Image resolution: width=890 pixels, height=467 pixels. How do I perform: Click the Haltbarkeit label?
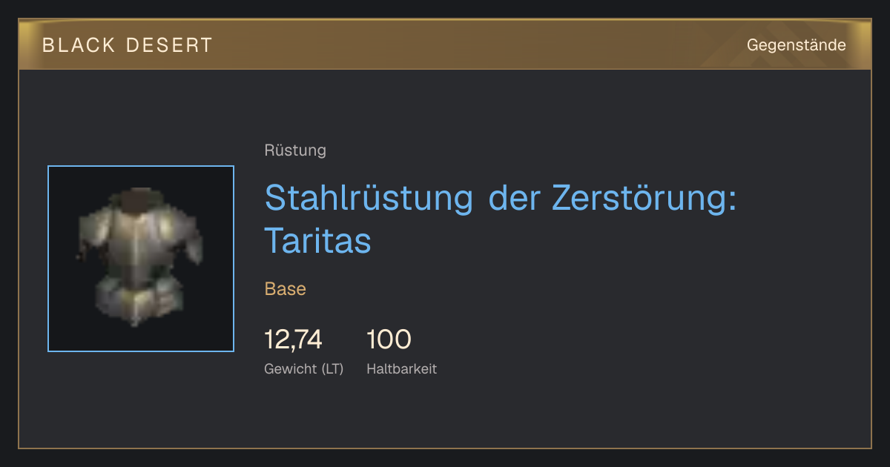click(401, 368)
